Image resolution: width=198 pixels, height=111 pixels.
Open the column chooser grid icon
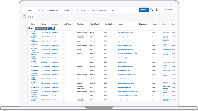tap(53, 28)
